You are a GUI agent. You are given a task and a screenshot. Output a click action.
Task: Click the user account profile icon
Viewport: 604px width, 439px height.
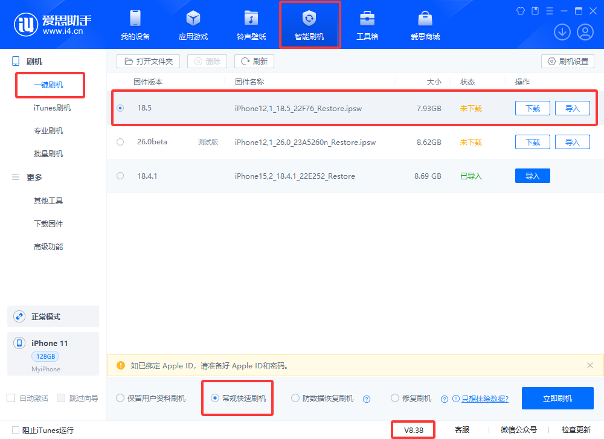tap(585, 32)
